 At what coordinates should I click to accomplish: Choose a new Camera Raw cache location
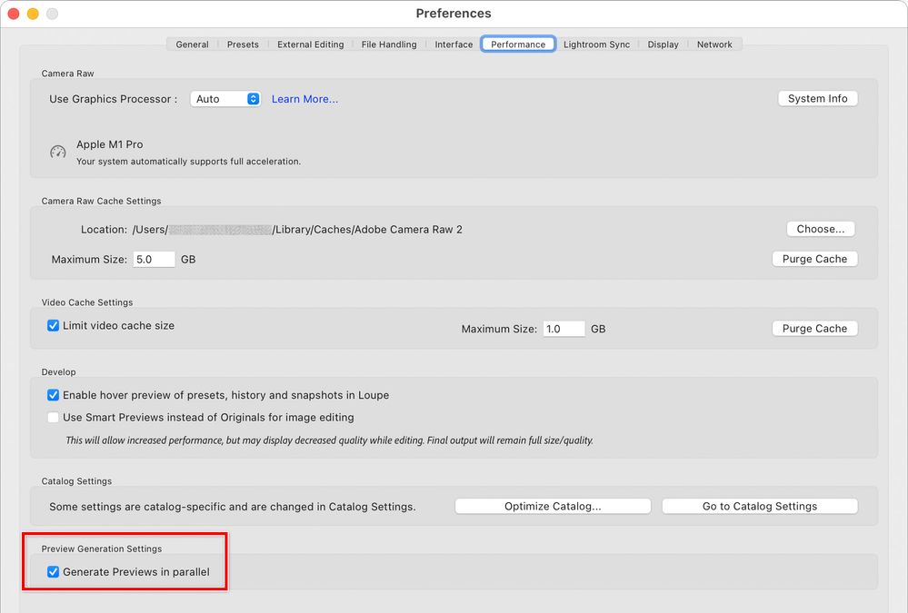coord(820,229)
